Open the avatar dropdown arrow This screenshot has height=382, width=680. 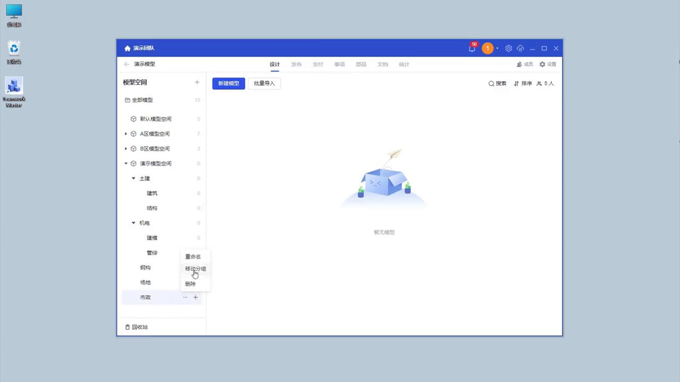497,48
